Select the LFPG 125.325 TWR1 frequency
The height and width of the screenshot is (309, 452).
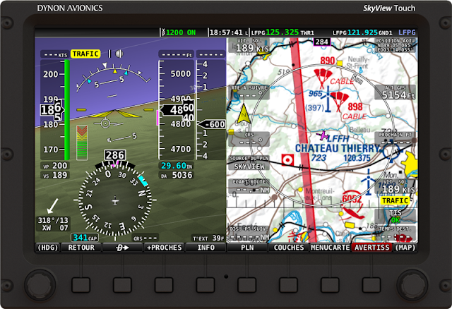pyautogui.click(x=282, y=32)
